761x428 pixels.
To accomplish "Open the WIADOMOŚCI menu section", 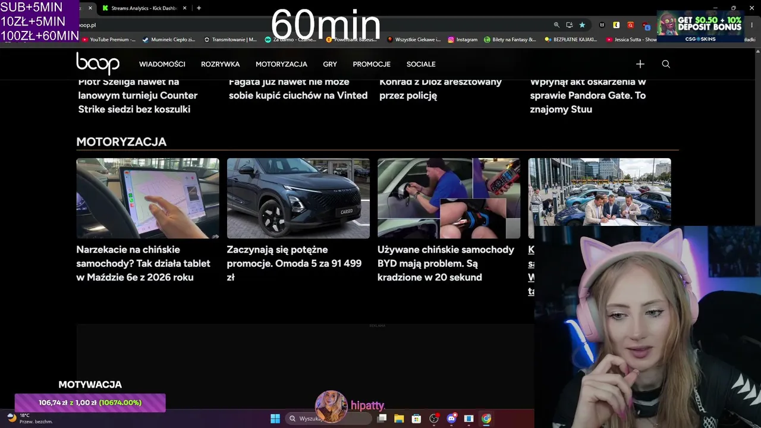I will point(162,64).
